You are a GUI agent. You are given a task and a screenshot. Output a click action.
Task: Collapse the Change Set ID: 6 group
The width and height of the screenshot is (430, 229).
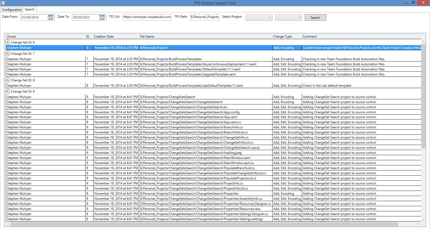pos(8,42)
